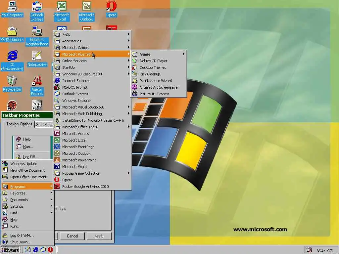Choose Open Office Document
The image size is (339, 254).
coord(27,177)
